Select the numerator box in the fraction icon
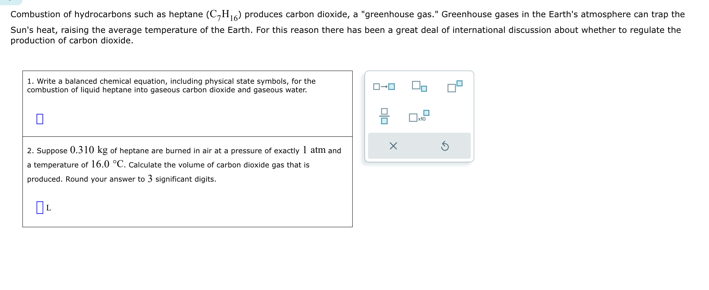Screen dimensions: 709x290 pyautogui.click(x=384, y=111)
